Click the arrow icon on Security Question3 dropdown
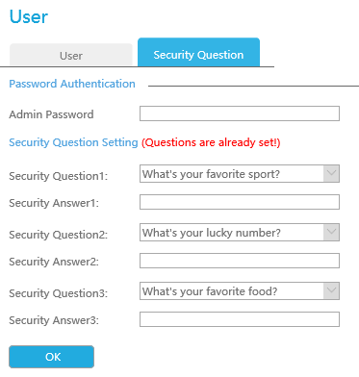This screenshot has height=377, width=359. [331, 291]
